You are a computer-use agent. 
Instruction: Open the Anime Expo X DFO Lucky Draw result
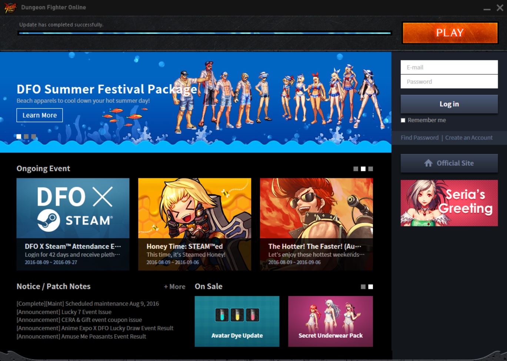pyautogui.click(x=95, y=328)
